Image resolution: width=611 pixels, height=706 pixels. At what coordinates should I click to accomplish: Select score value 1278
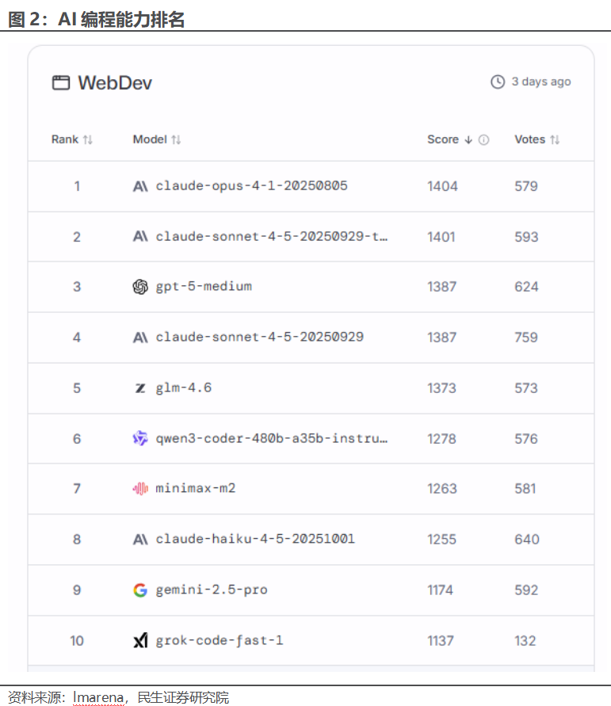click(x=441, y=439)
